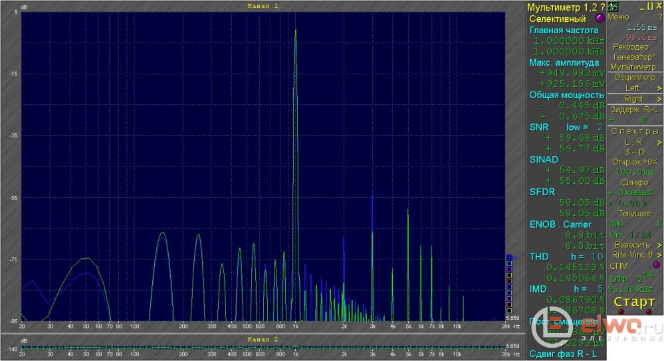Expand the Right channel oscilloscope option
Viewport: 664px width, 361px height.
pos(635,99)
